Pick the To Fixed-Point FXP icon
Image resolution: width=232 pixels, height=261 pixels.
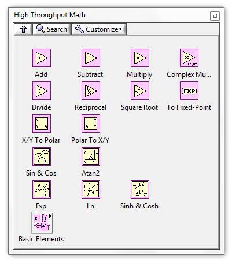[x=189, y=91]
